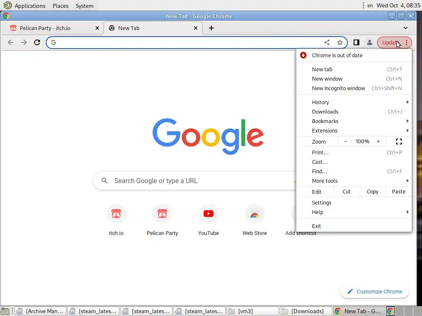The width and height of the screenshot is (422, 316).
Task: Expand the Extensions submenu
Action: click(x=354, y=130)
